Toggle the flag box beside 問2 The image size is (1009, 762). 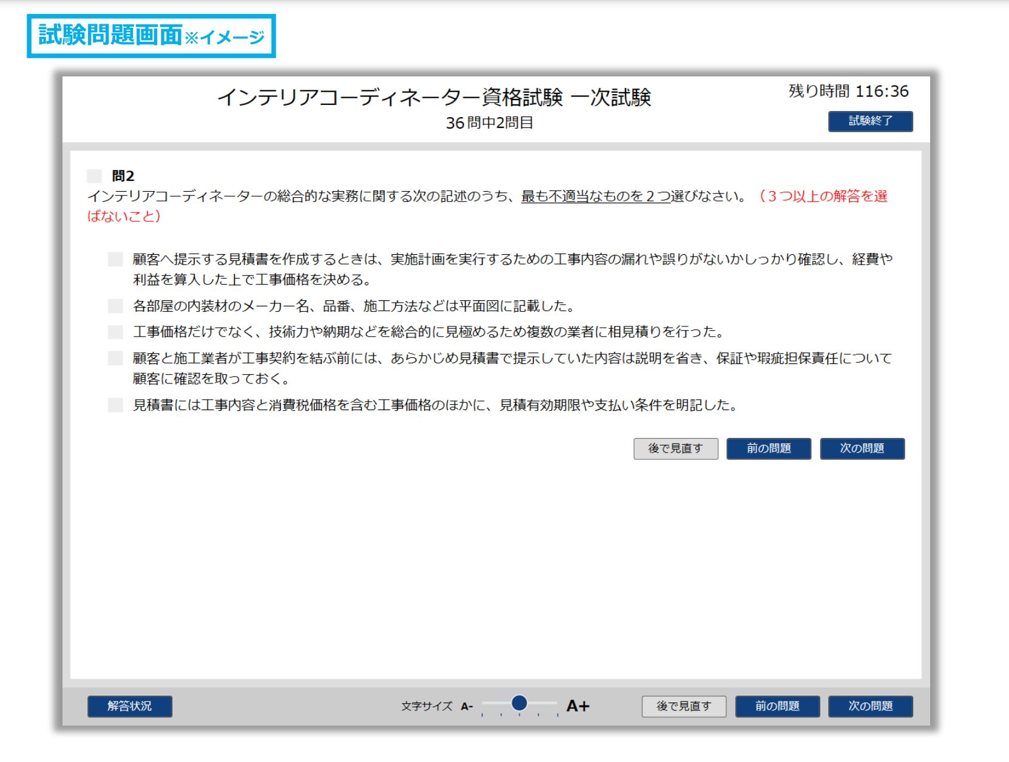(95, 176)
